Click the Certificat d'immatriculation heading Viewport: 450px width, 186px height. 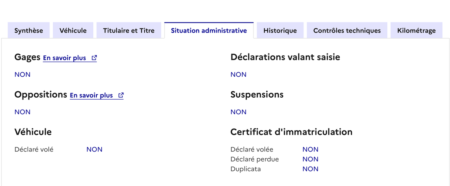click(291, 132)
